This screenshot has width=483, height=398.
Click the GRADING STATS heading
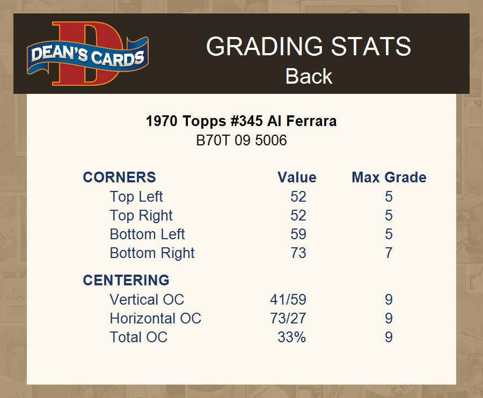tap(309, 47)
